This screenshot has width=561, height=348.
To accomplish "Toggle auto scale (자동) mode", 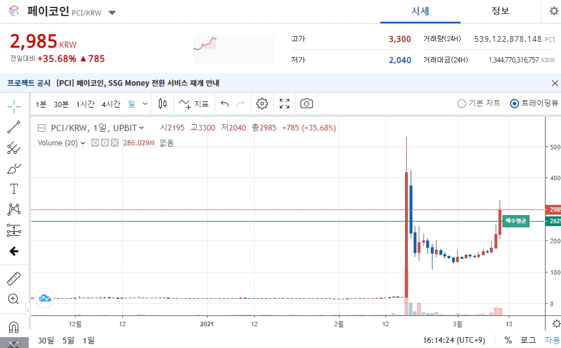I will click(552, 340).
